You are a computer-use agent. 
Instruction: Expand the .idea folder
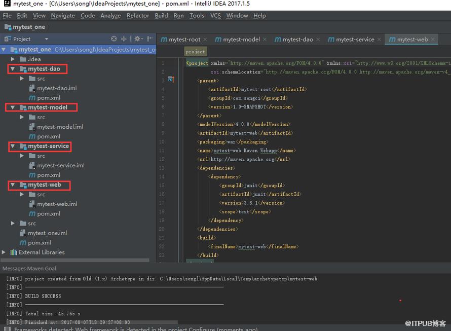[x=13, y=59]
